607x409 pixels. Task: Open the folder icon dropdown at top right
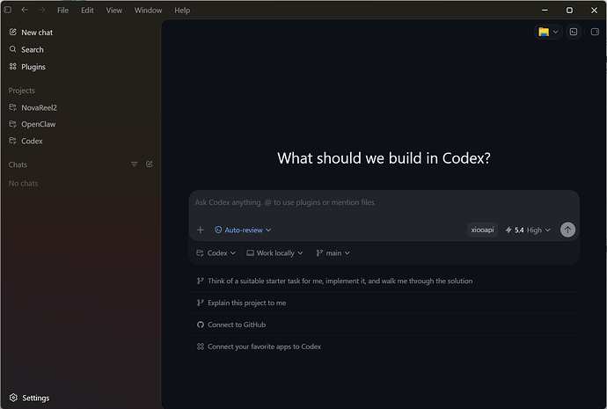click(x=548, y=32)
